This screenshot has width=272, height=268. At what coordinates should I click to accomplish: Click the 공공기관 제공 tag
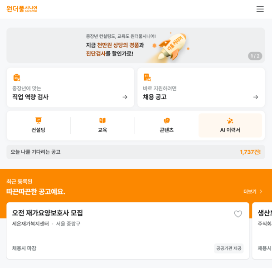[x=229, y=249]
